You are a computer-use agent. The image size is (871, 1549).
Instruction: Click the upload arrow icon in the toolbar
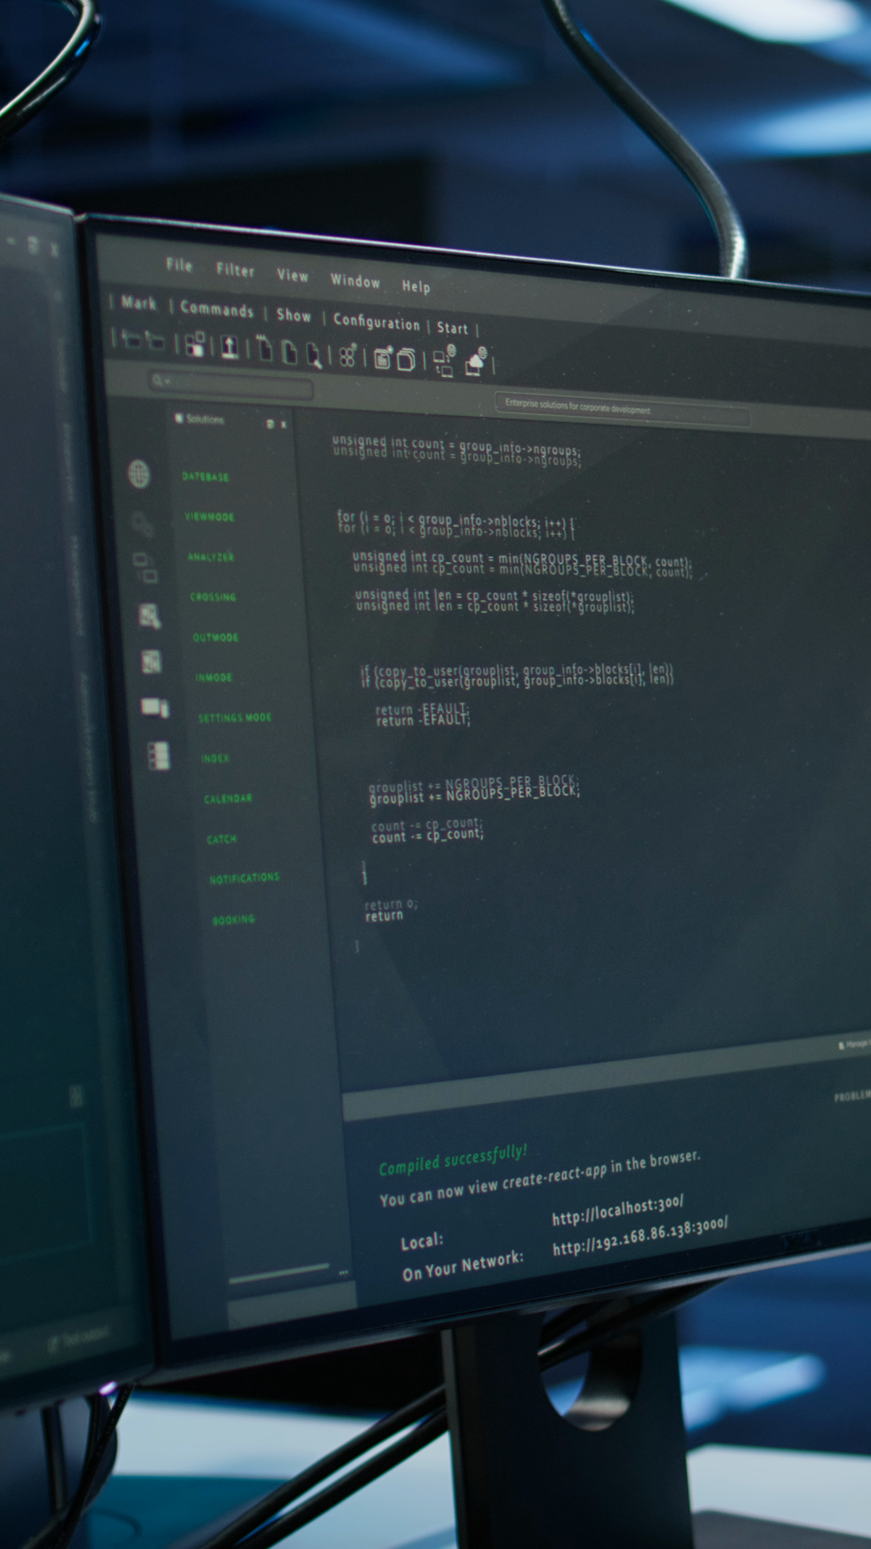click(230, 347)
